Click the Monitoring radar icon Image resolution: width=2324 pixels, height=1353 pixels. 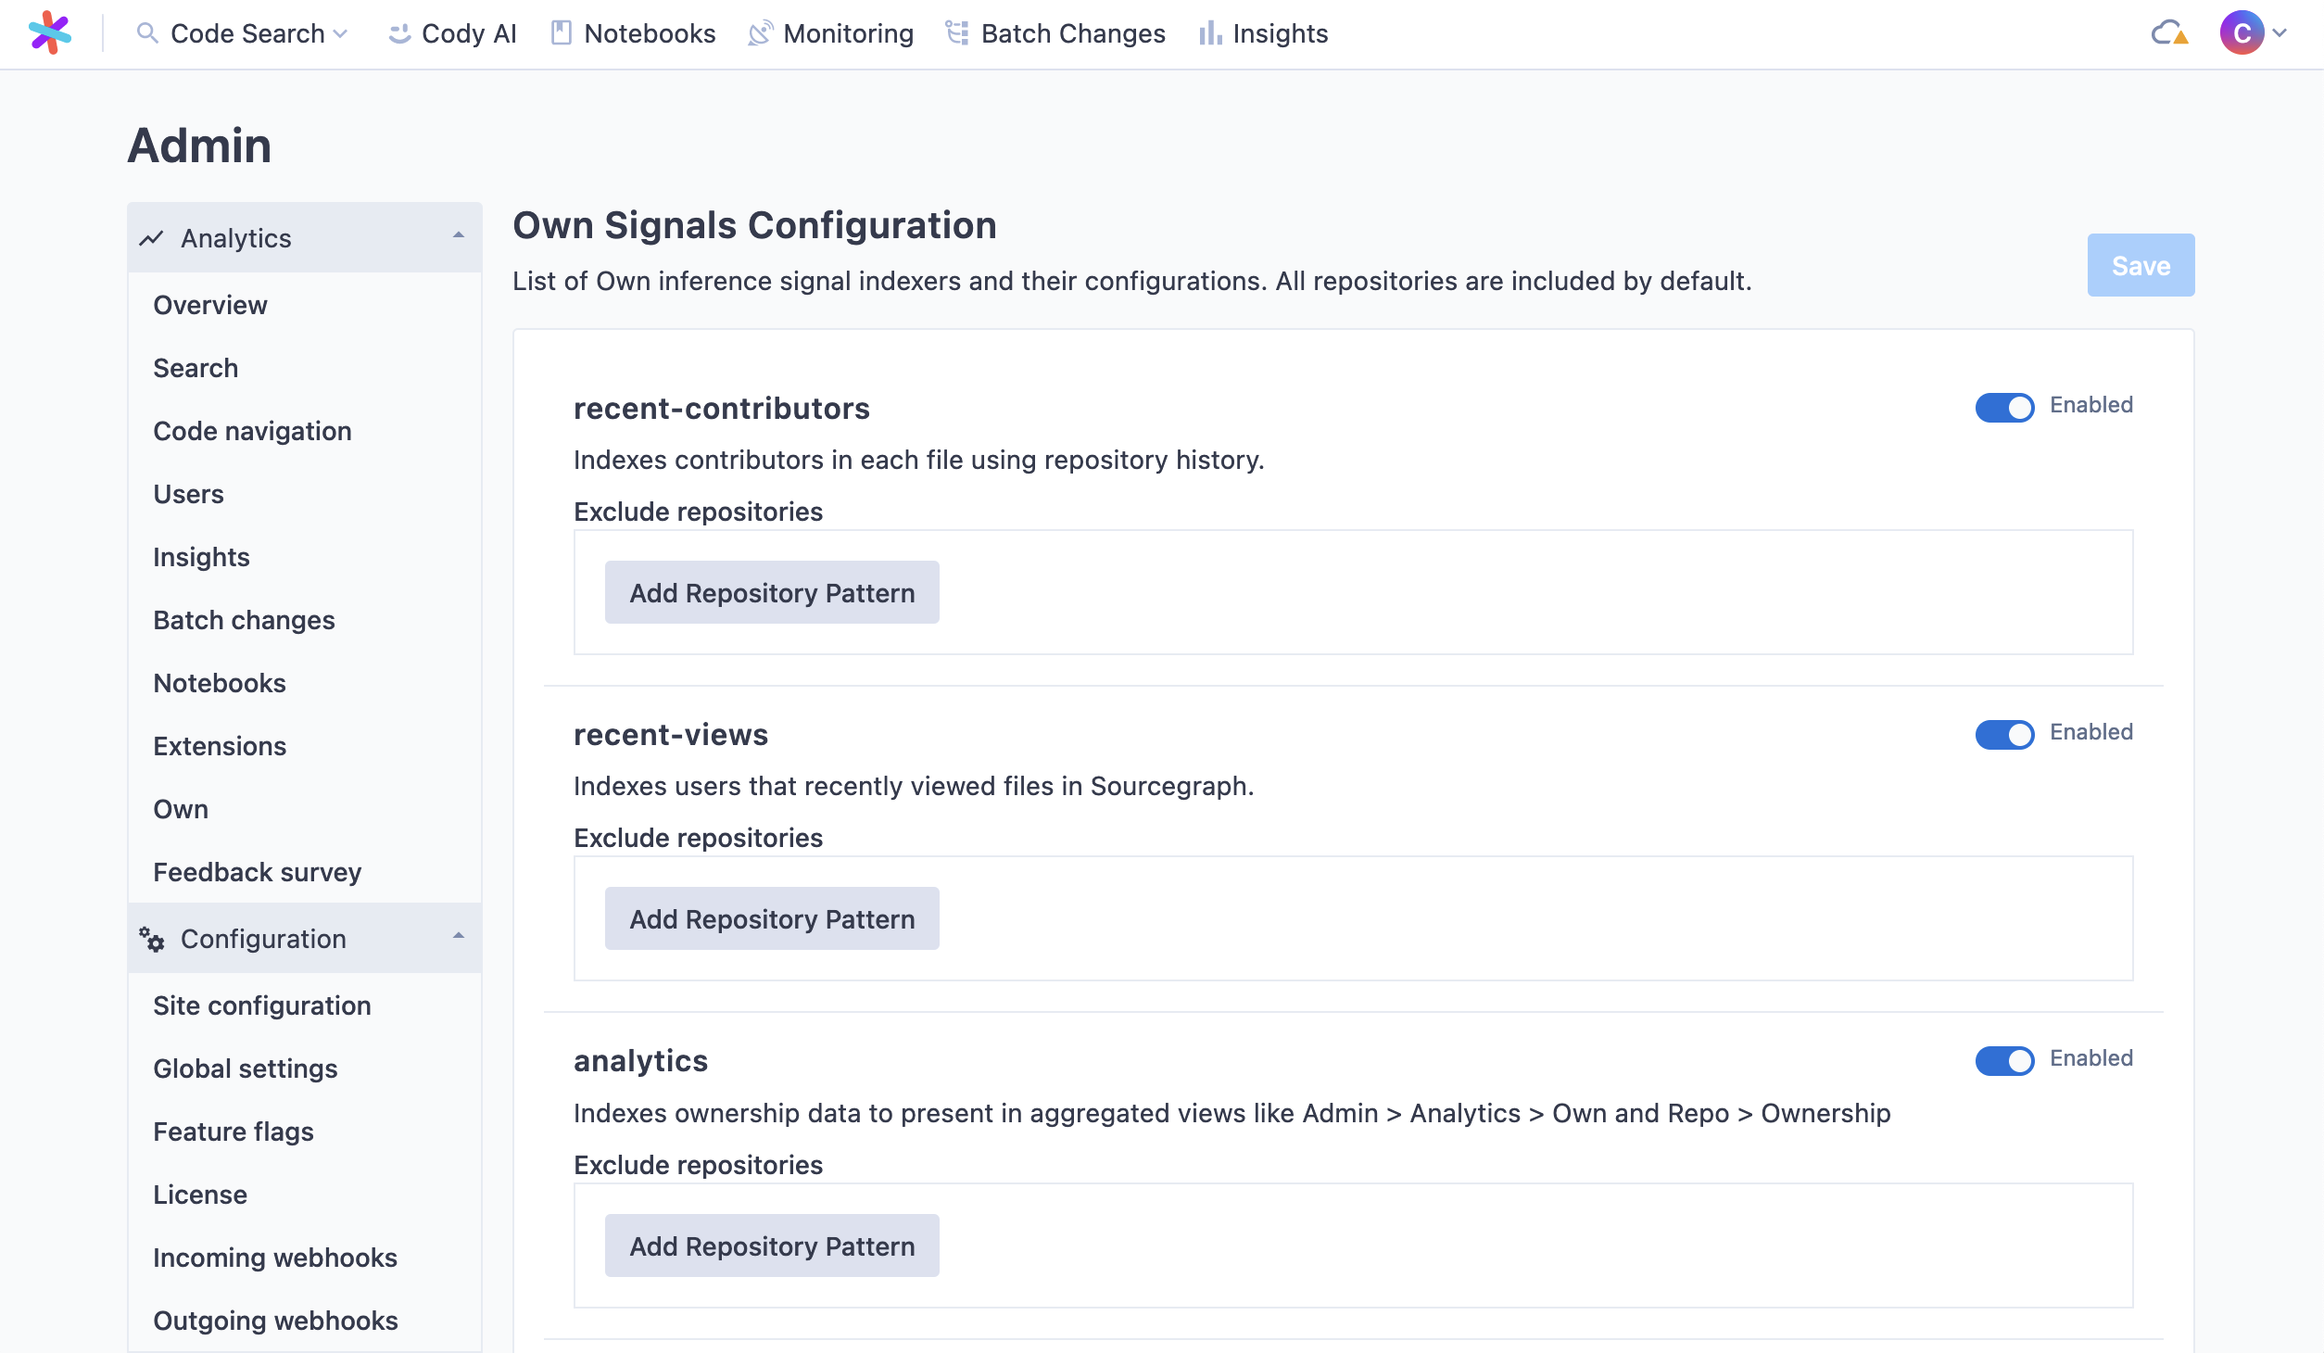point(760,33)
